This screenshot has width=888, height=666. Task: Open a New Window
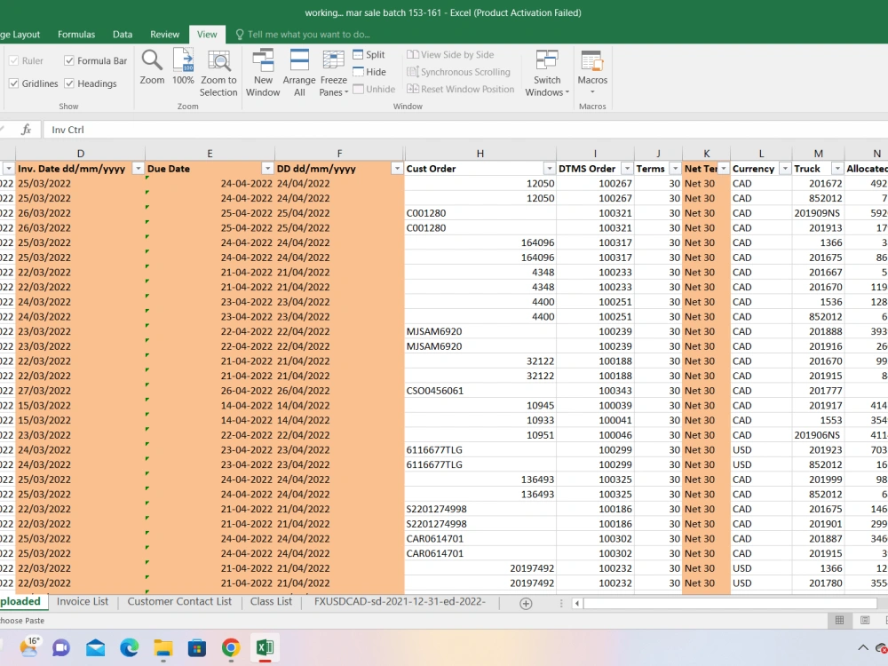[263, 73]
